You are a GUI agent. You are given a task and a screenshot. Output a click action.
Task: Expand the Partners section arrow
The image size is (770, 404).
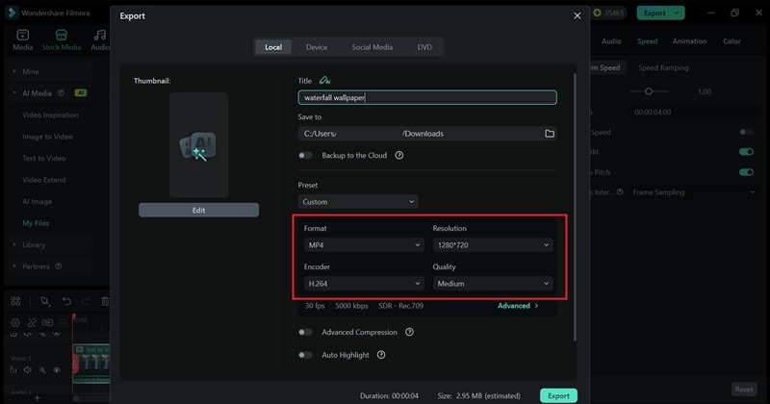(x=14, y=266)
